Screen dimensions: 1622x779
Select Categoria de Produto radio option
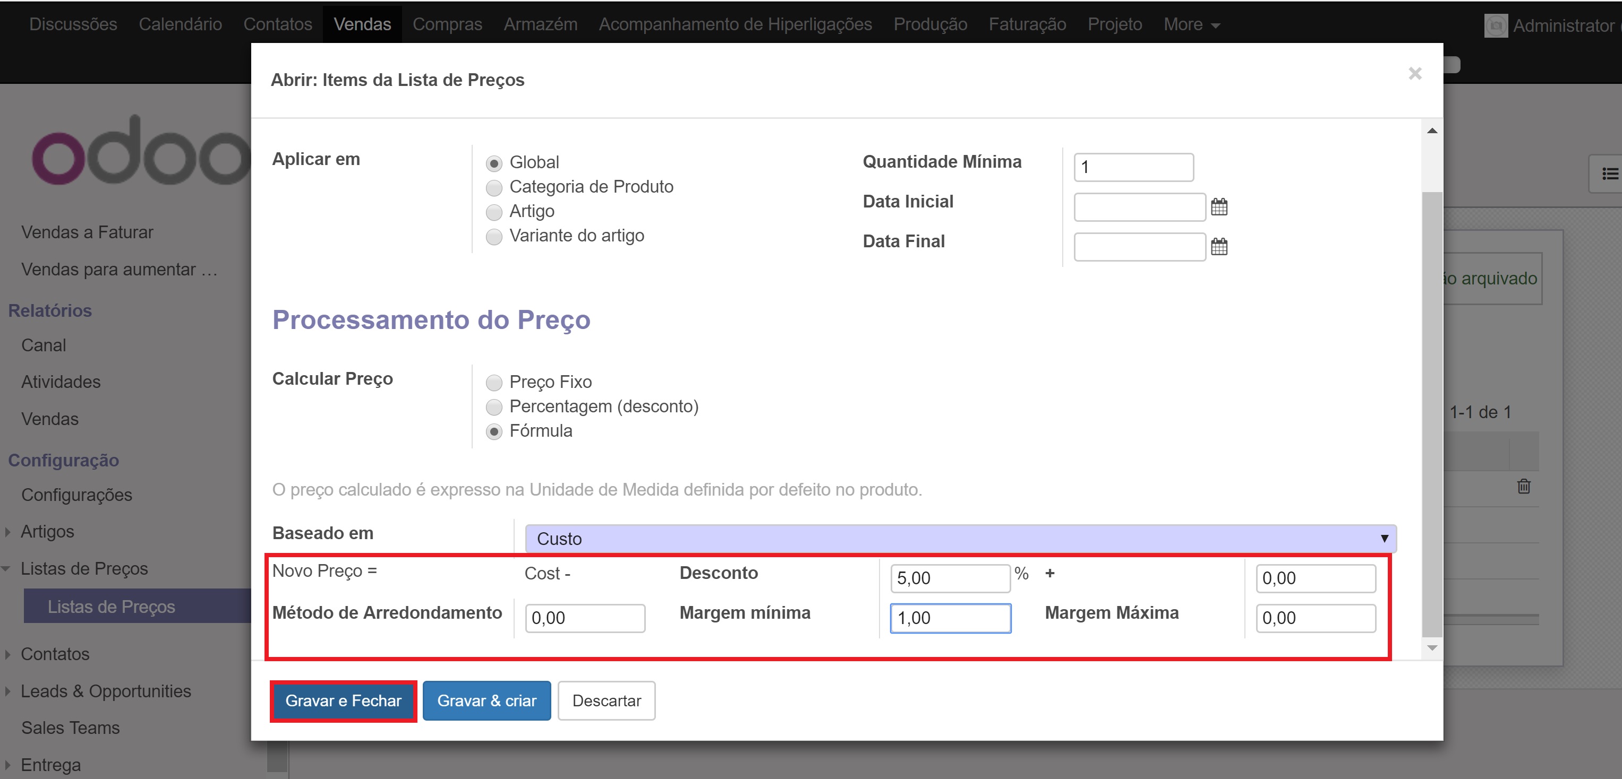coord(494,187)
